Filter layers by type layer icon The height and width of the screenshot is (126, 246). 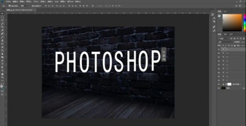tap(238, 39)
